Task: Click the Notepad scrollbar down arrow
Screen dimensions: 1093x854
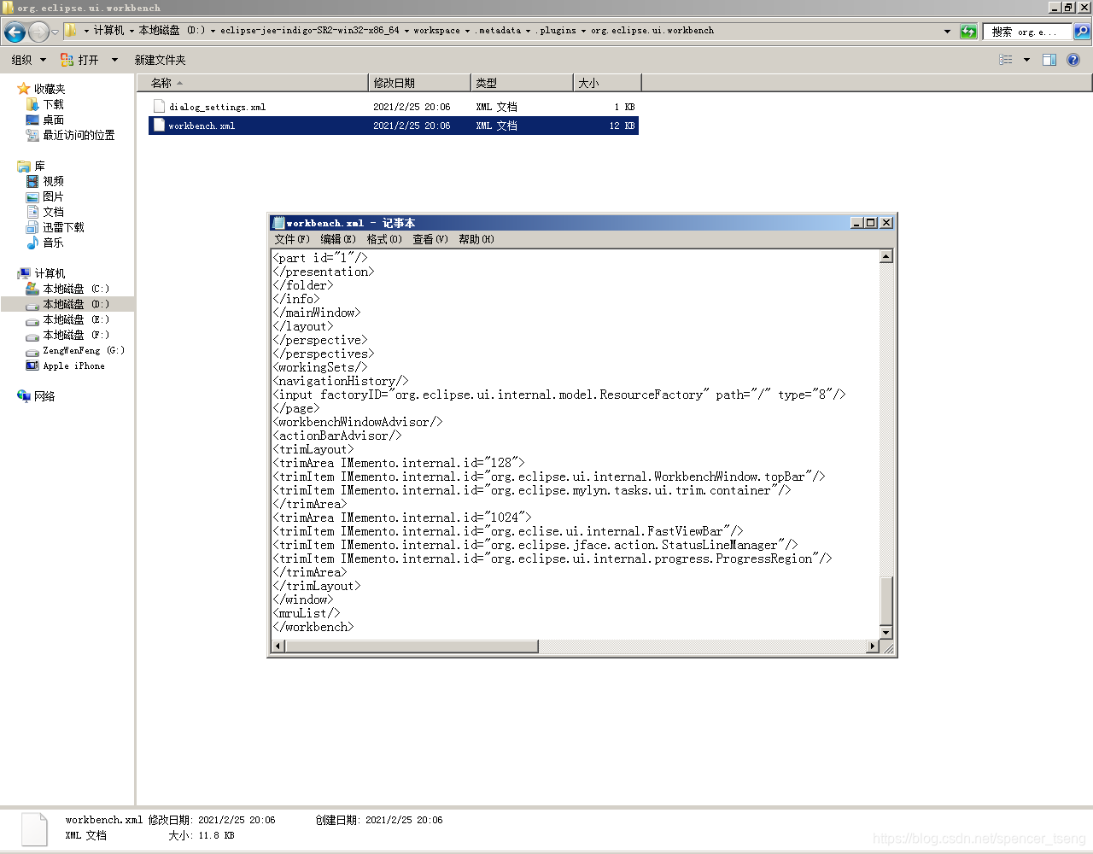Action: point(886,633)
